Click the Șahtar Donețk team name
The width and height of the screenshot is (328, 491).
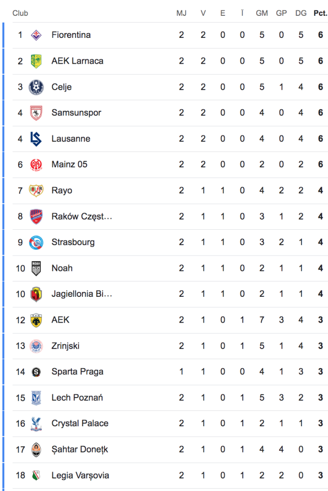point(79,449)
